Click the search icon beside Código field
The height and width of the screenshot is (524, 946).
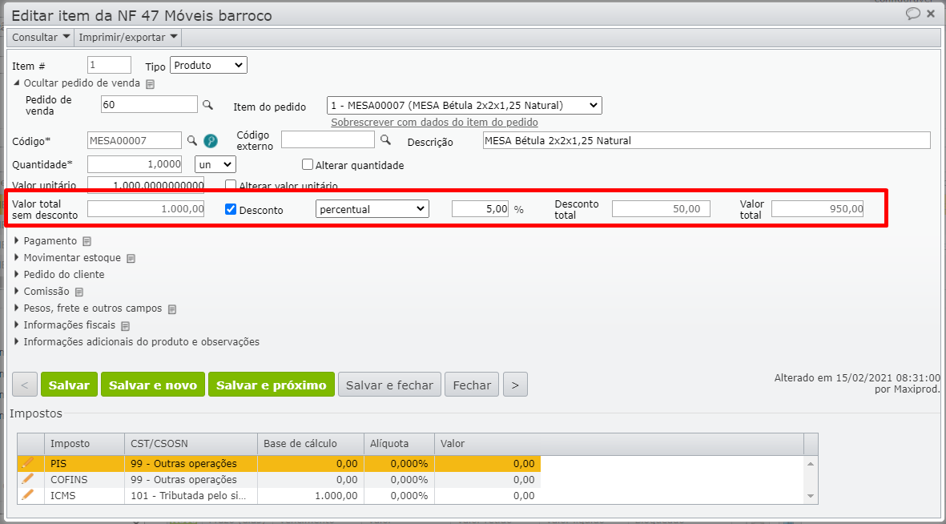192,140
